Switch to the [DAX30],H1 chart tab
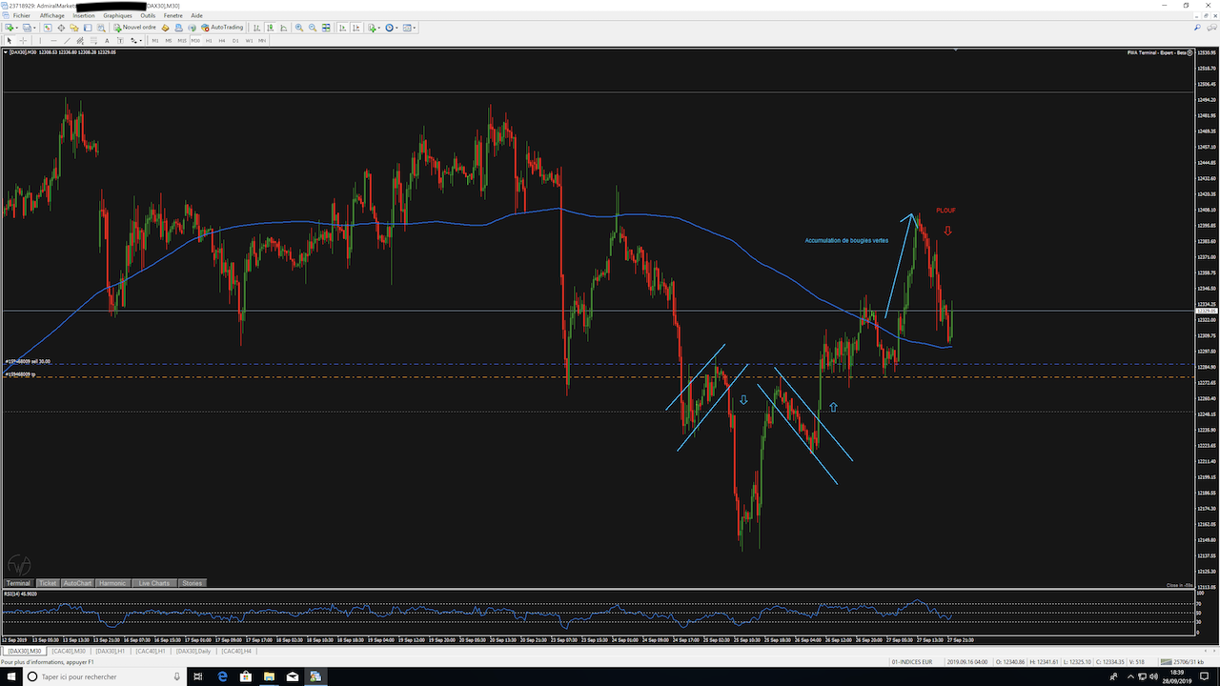Screen dimensions: 1220x686 pos(111,651)
